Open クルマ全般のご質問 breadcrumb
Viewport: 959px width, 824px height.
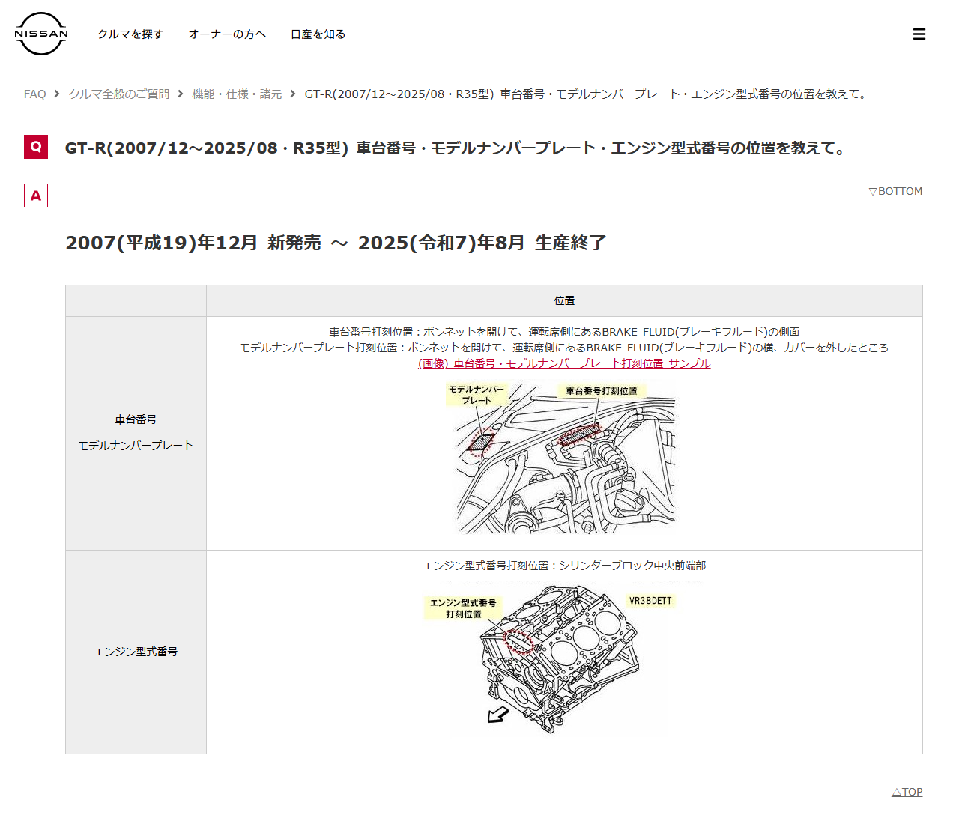point(119,94)
